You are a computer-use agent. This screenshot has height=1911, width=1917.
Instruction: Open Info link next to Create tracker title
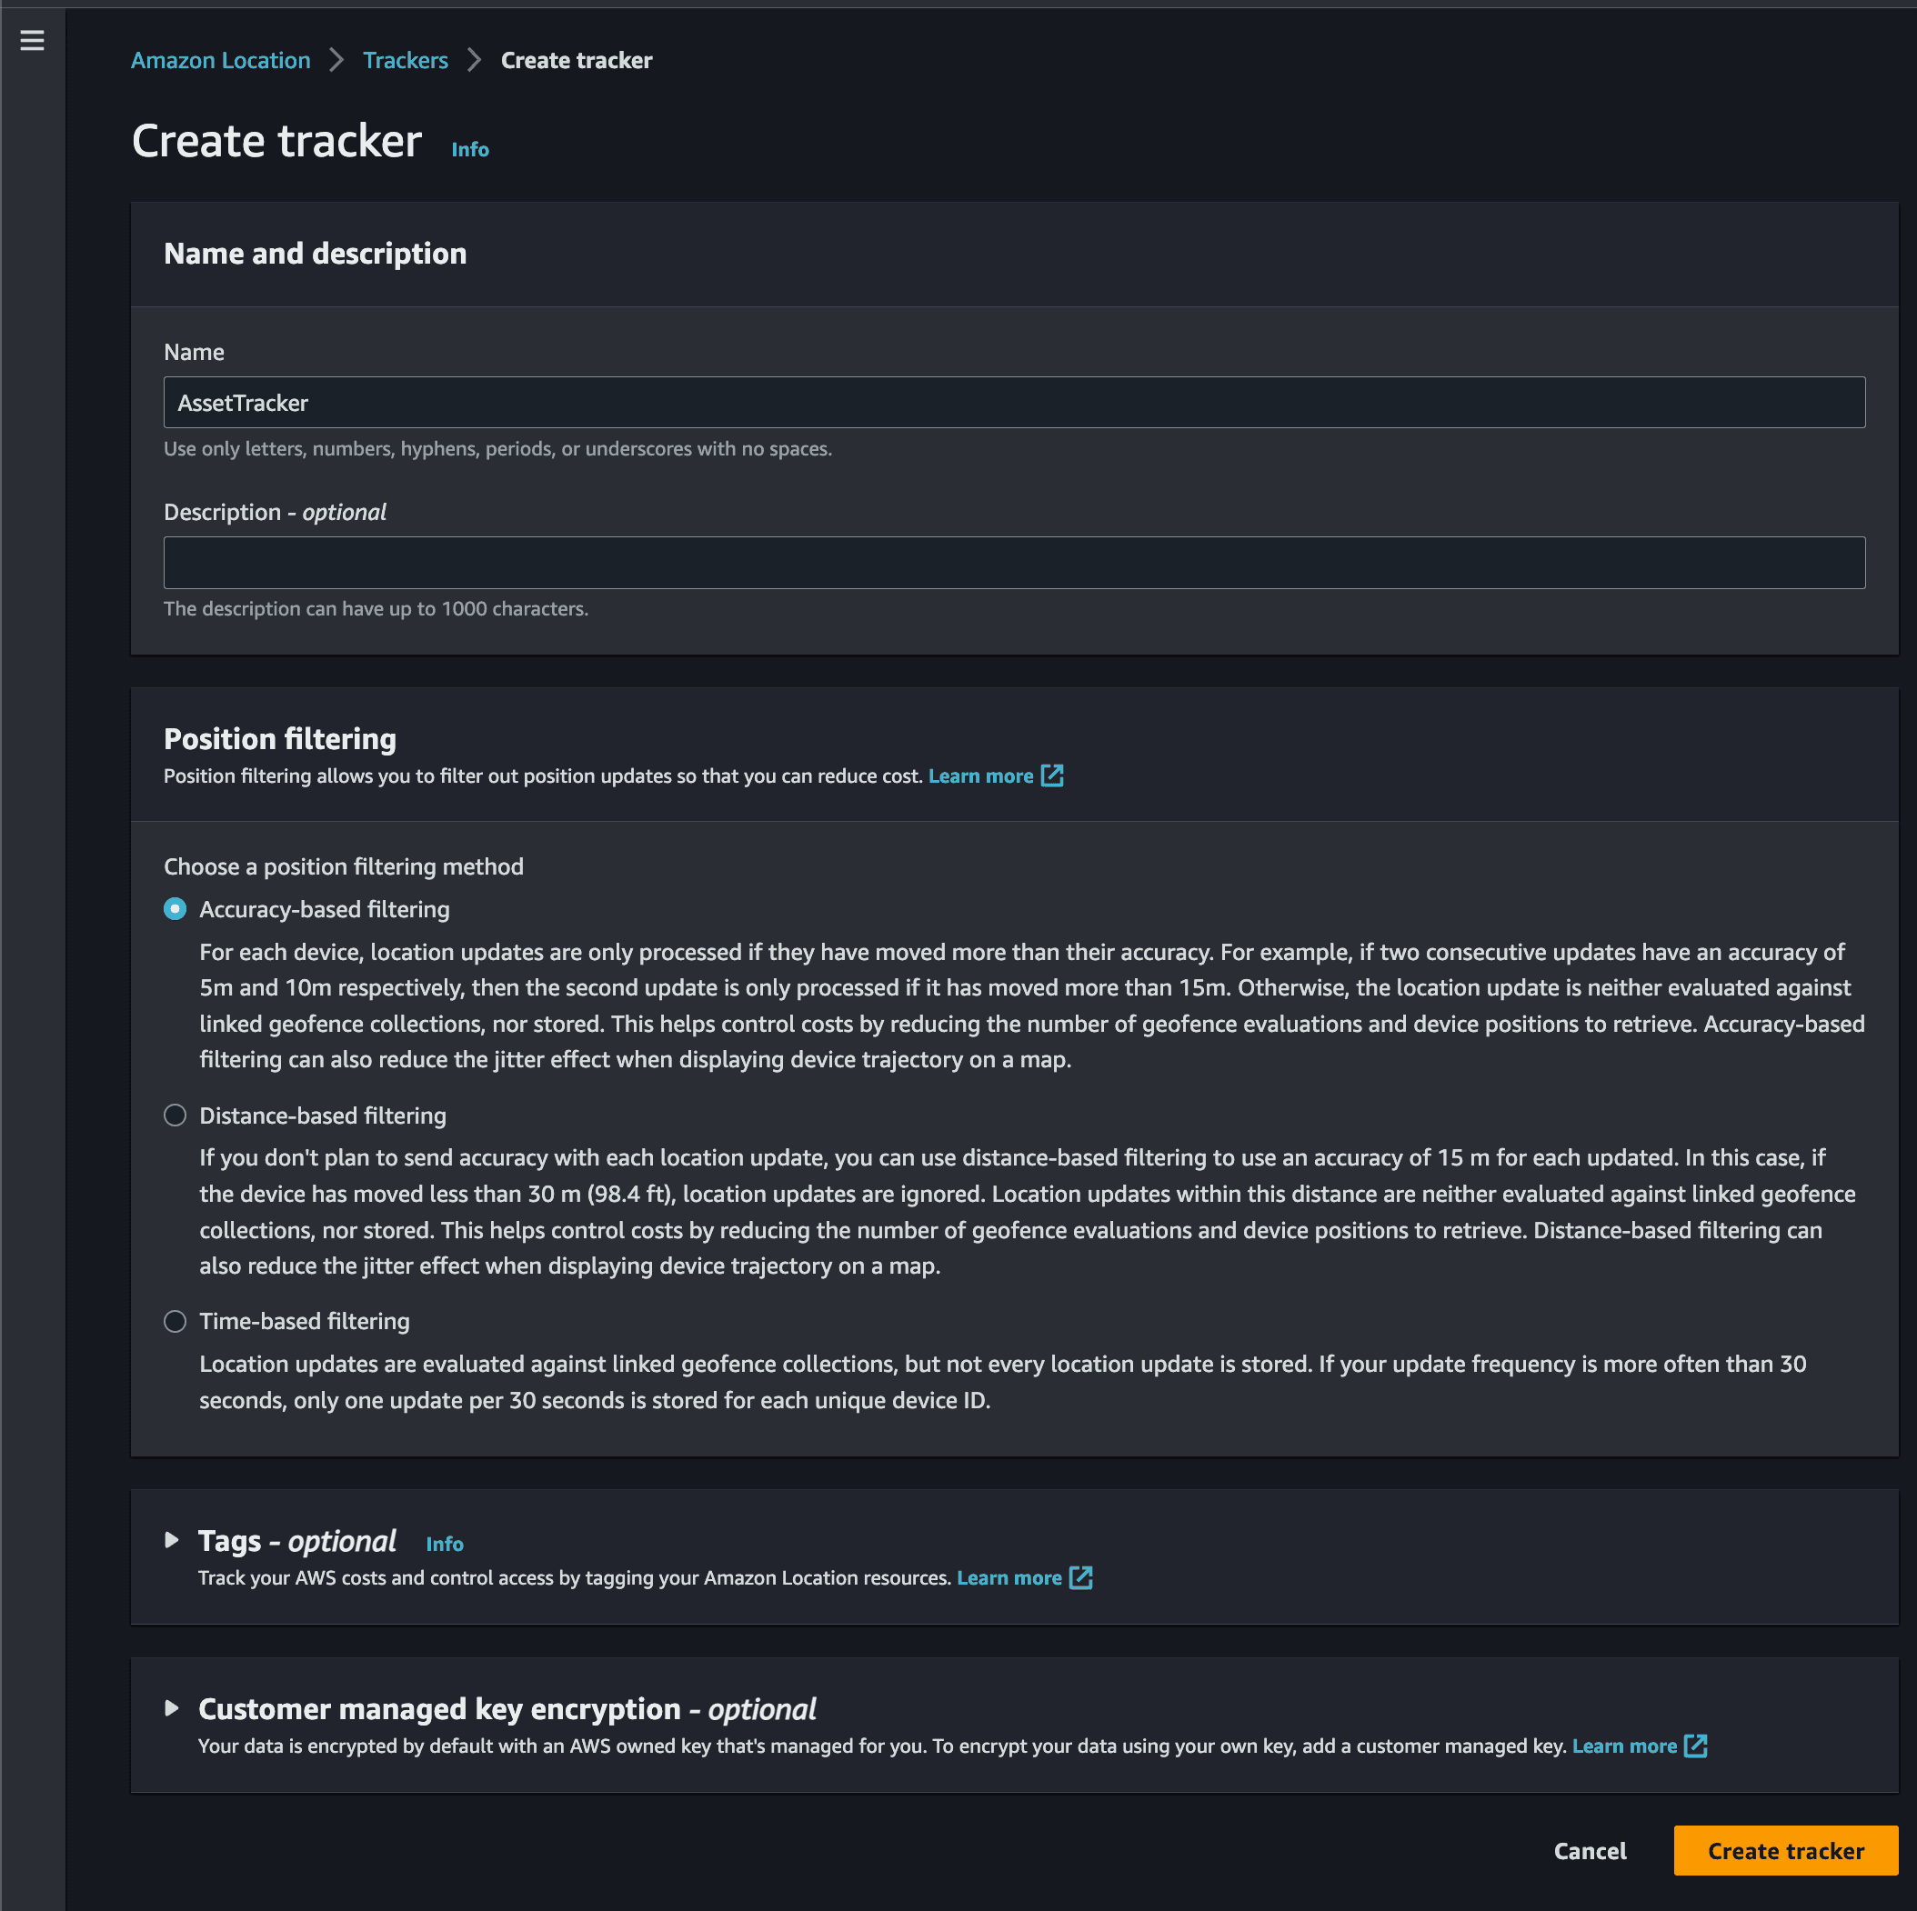(x=470, y=149)
